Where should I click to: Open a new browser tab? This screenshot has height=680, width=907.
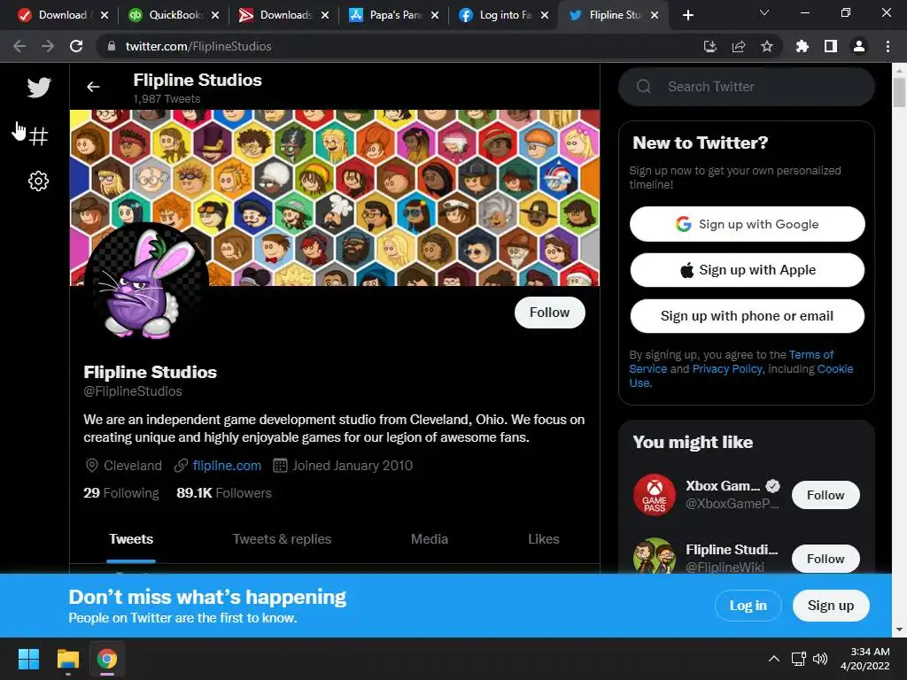point(687,15)
